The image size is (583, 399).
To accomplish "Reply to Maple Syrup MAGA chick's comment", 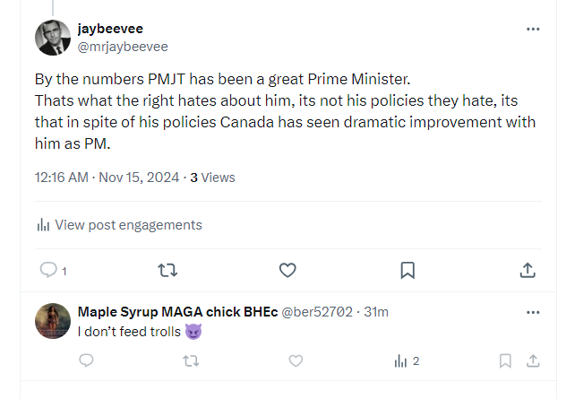I will coord(87,360).
